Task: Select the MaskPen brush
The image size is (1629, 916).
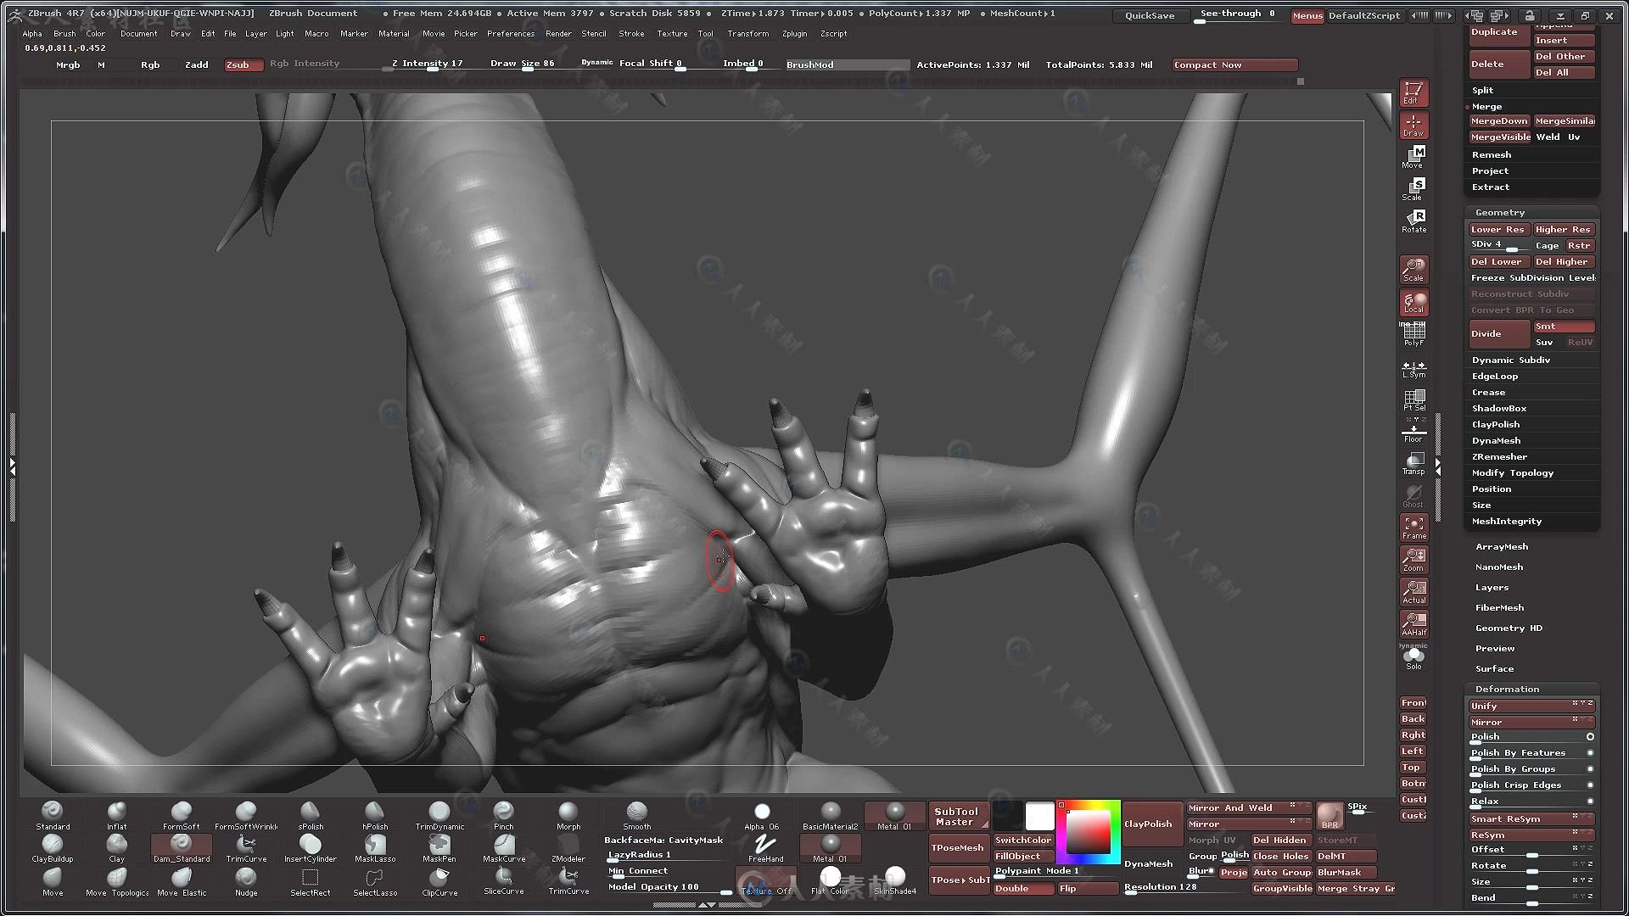Action: 439,848
